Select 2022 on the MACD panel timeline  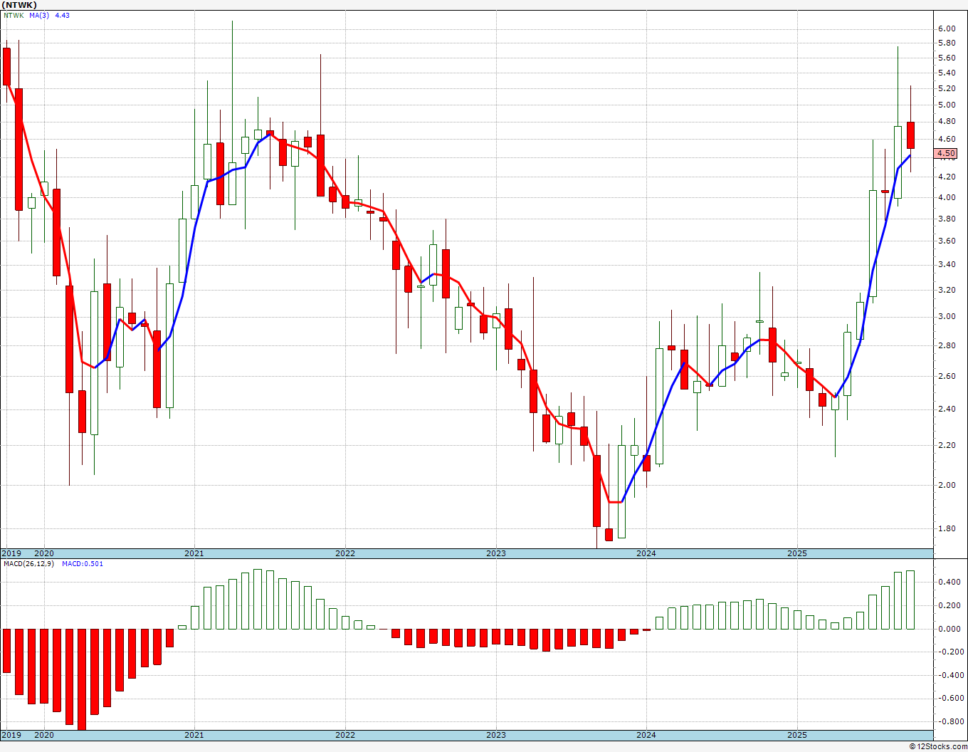(x=344, y=735)
